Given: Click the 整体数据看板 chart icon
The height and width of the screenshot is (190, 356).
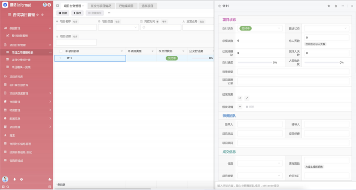Looking at the screenshot, I should click(x=7, y=36).
